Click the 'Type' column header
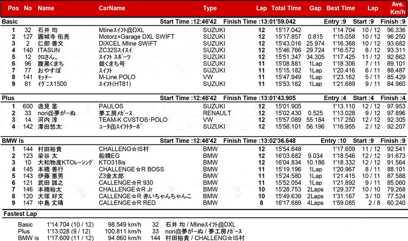The height and width of the screenshot is (241, 408). [210, 8]
